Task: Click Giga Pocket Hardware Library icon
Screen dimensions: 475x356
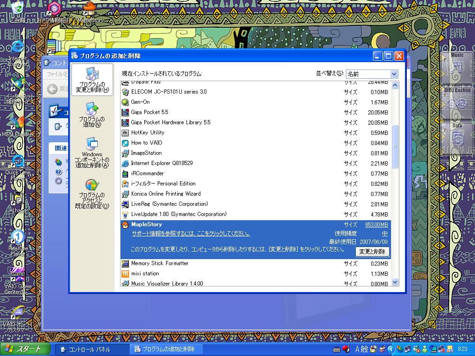Action: (125, 122)
